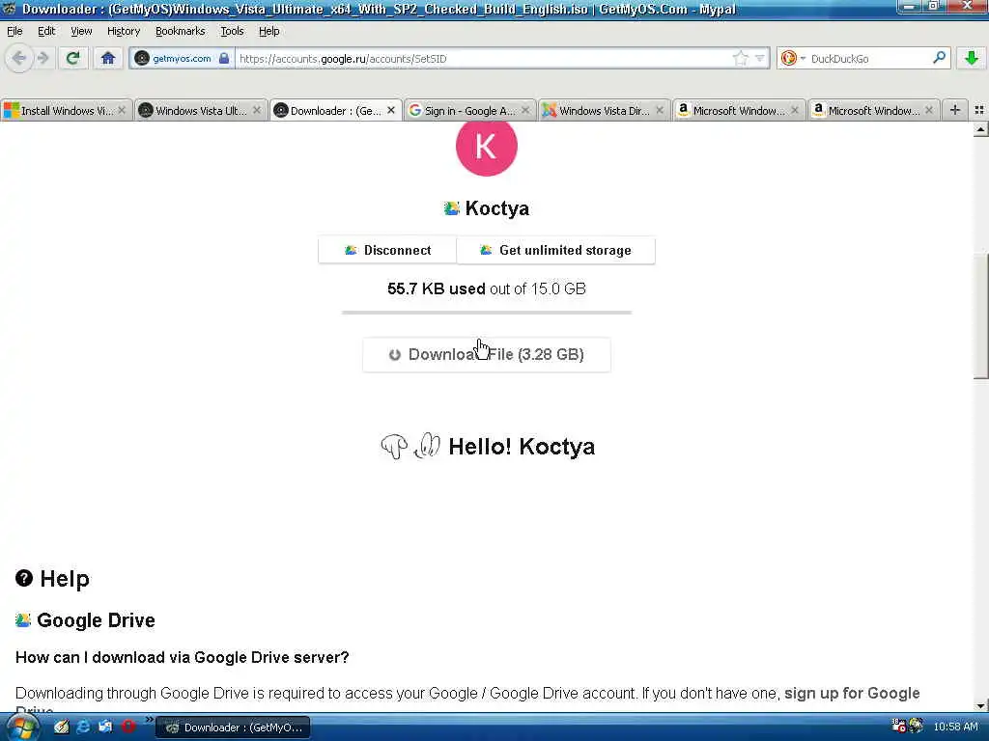Click the Google Drive heading icon
The height and width of the screenshot is (741, 989).
(x=23, y=620)
